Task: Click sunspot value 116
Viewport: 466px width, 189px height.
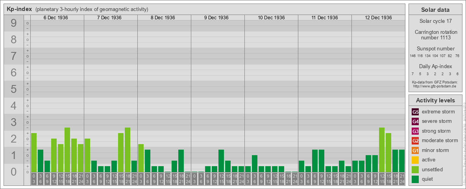Action: (x=420, y=56)
